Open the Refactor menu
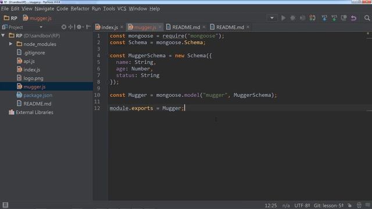The width and height of the screenshot is (372, 209). click(x=80, y=9)
